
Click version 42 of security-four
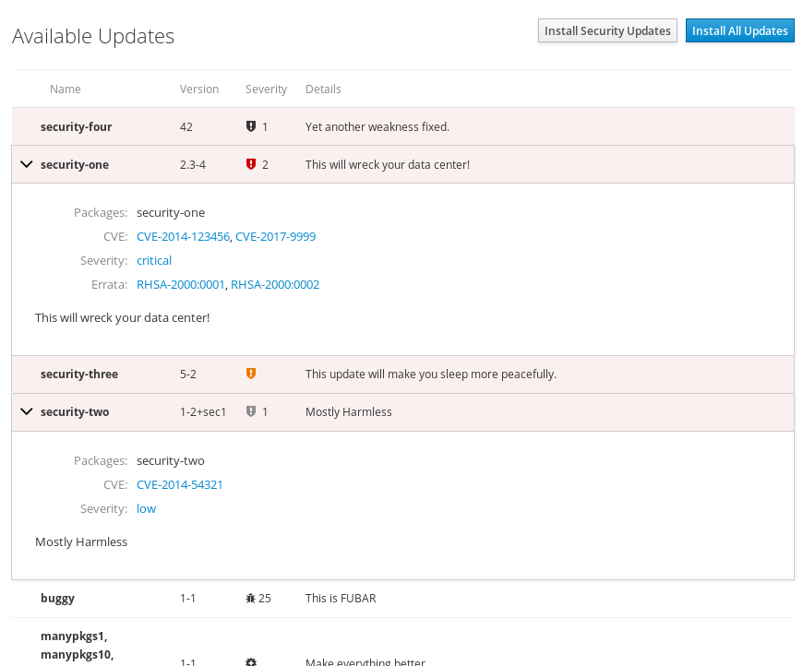(x=186, y=126)
